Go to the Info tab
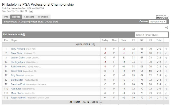 click(6, 17)
